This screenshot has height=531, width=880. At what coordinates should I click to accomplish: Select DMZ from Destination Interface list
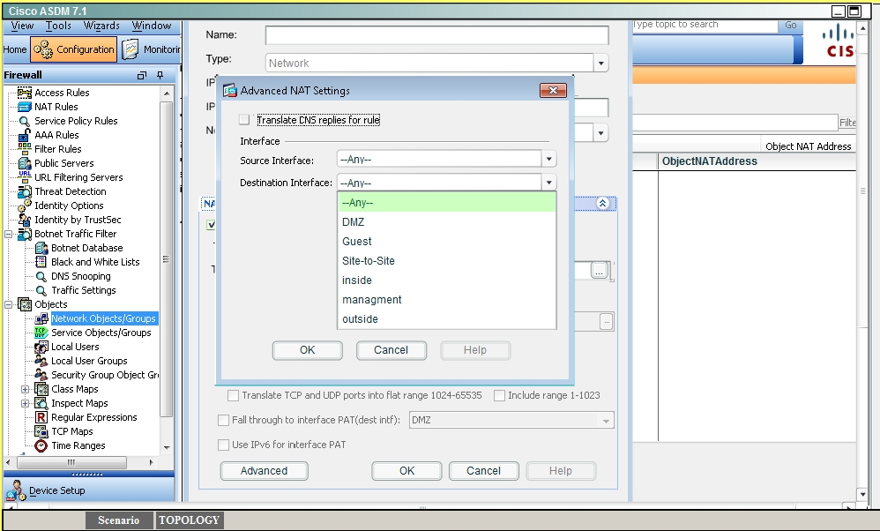tap(447, 222)
